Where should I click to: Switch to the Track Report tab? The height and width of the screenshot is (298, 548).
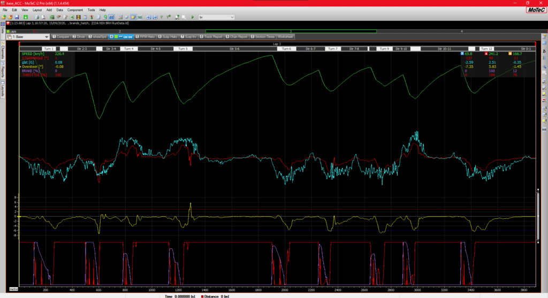coord(211,37)
